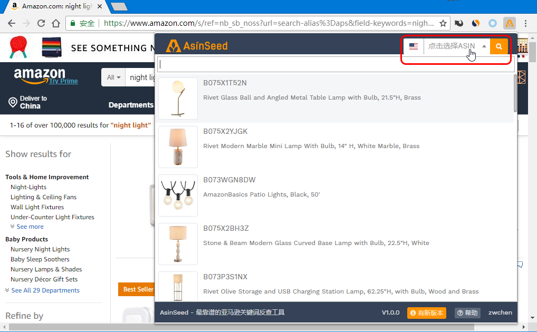The height and width of the screenshot is (332, 537).
Task: Expand See All 29 Departments
Action: click(x=43, y=290)
